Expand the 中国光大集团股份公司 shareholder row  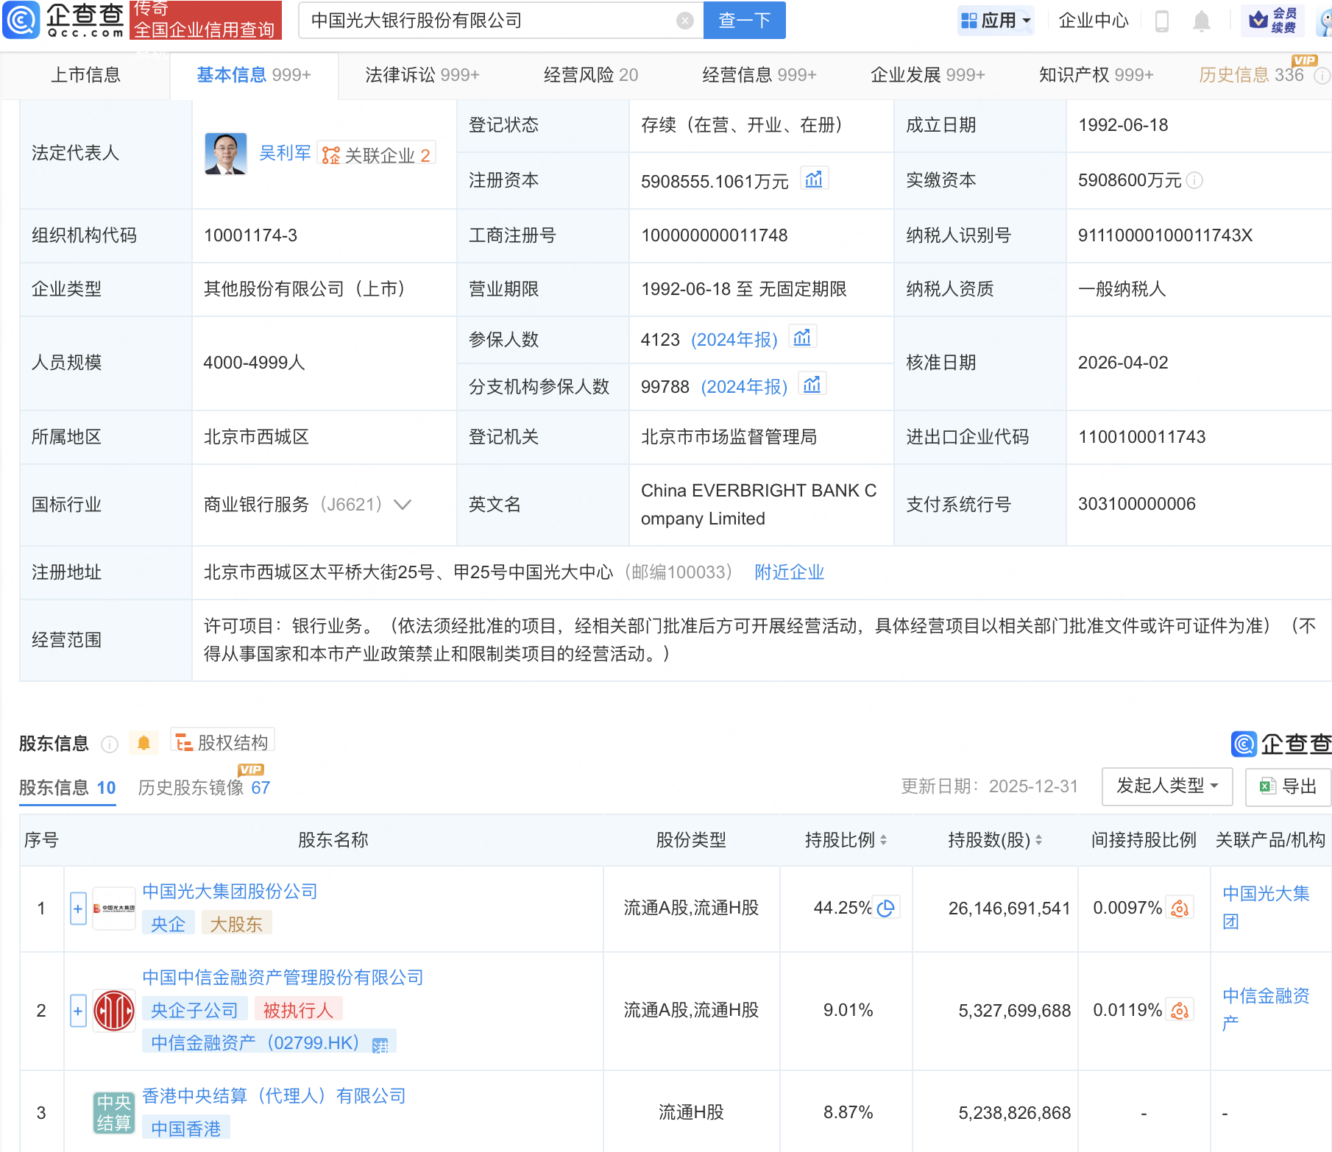pyautogui.click(x=77, y=908)
